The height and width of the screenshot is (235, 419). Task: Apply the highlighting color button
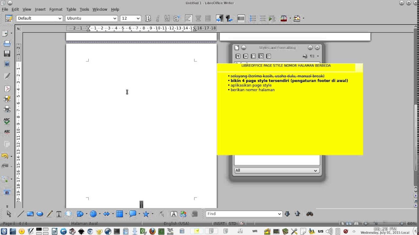pyautogui.click(x=297, y=18)
